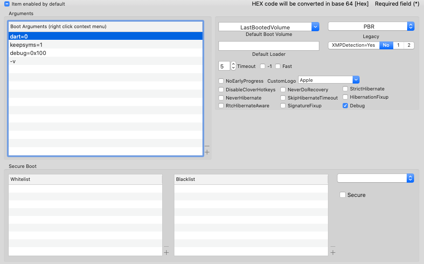
Task: Click the Timeout stepper arrows
Action: 233,66
